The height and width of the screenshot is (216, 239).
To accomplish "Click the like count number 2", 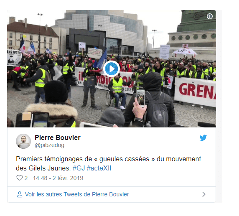I will pyautogui.click(x=26, y=178).
